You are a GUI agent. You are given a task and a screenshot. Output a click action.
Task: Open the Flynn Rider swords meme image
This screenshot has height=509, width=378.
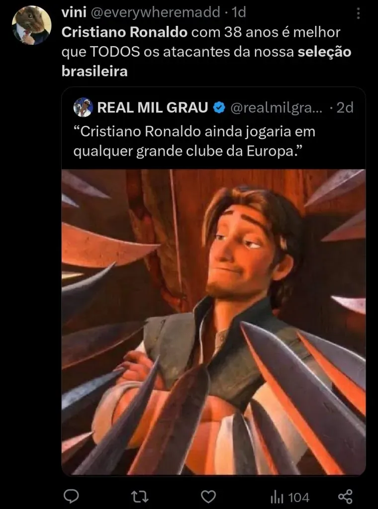pos(214,322)
